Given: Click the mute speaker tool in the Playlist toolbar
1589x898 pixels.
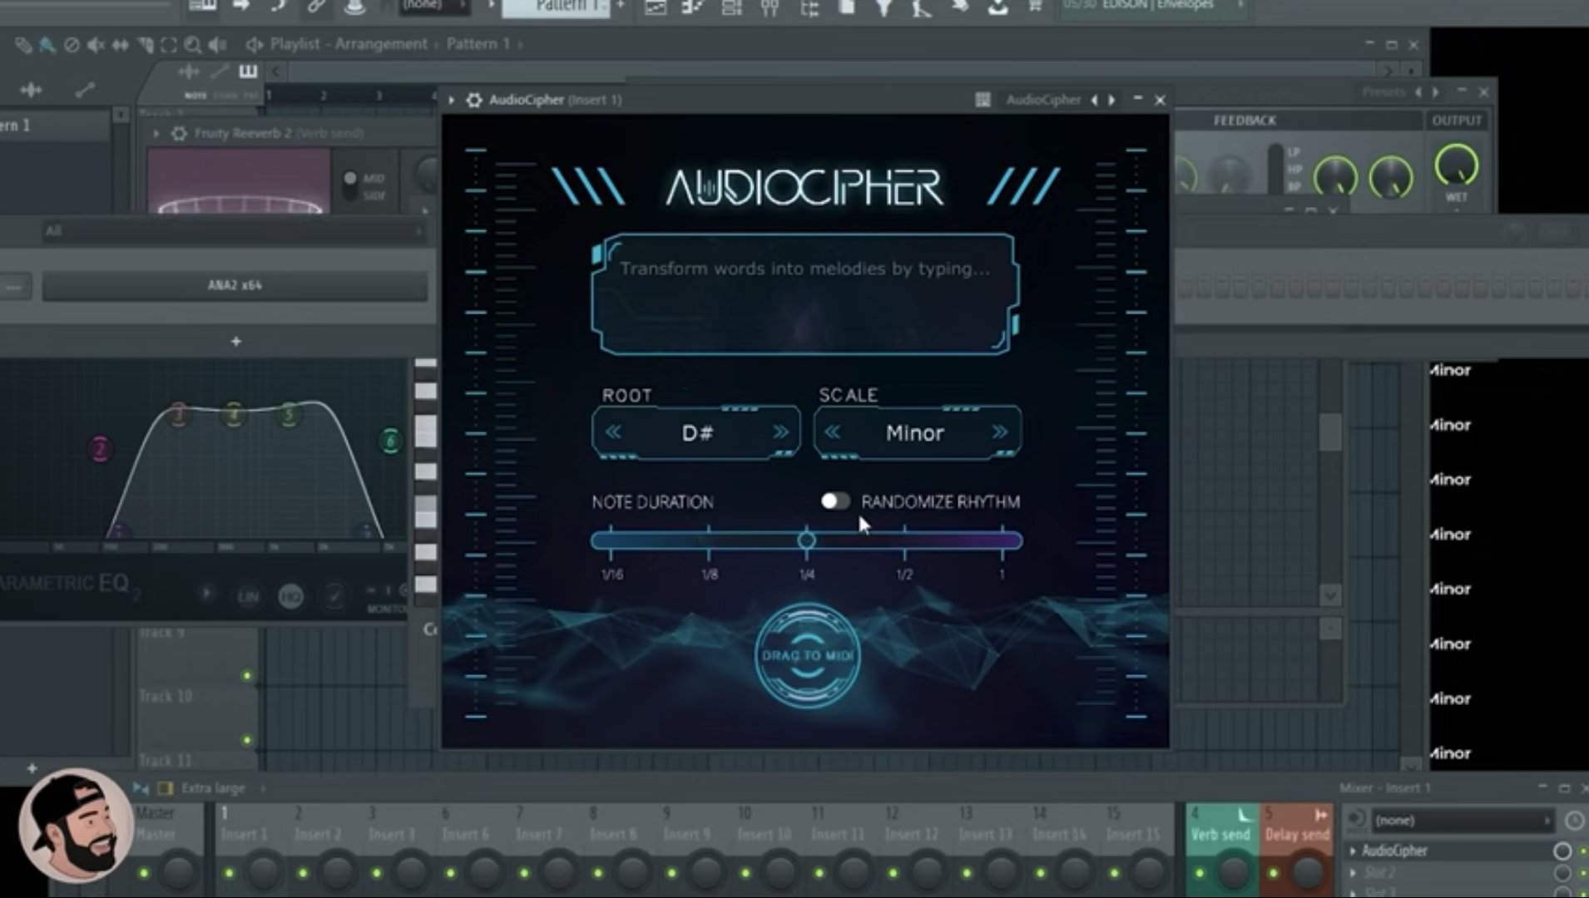Looking at the screenshot, I should pyautogui.click(x=95, y=45).
